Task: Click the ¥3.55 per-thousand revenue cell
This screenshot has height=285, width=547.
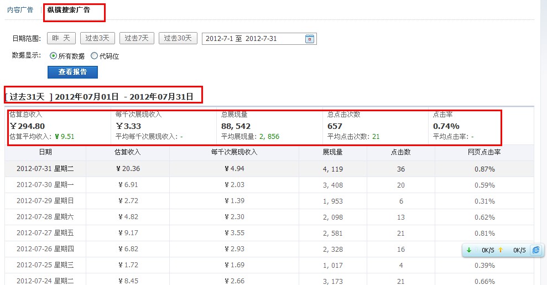Action: [235, 233]
